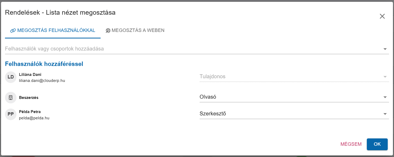Select the Megosztás felhasználókkal tab
The image size is (394, 157).
click(x=53, y=30)
